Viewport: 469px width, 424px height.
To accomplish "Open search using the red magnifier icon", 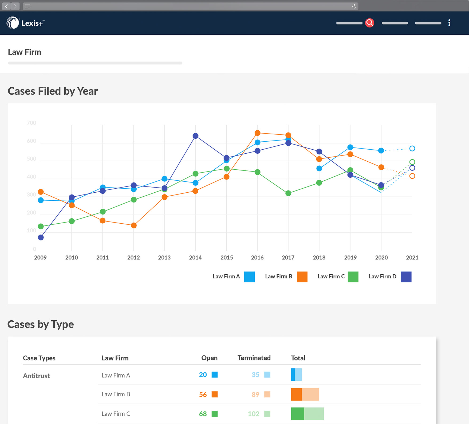I will click(370, 23).
